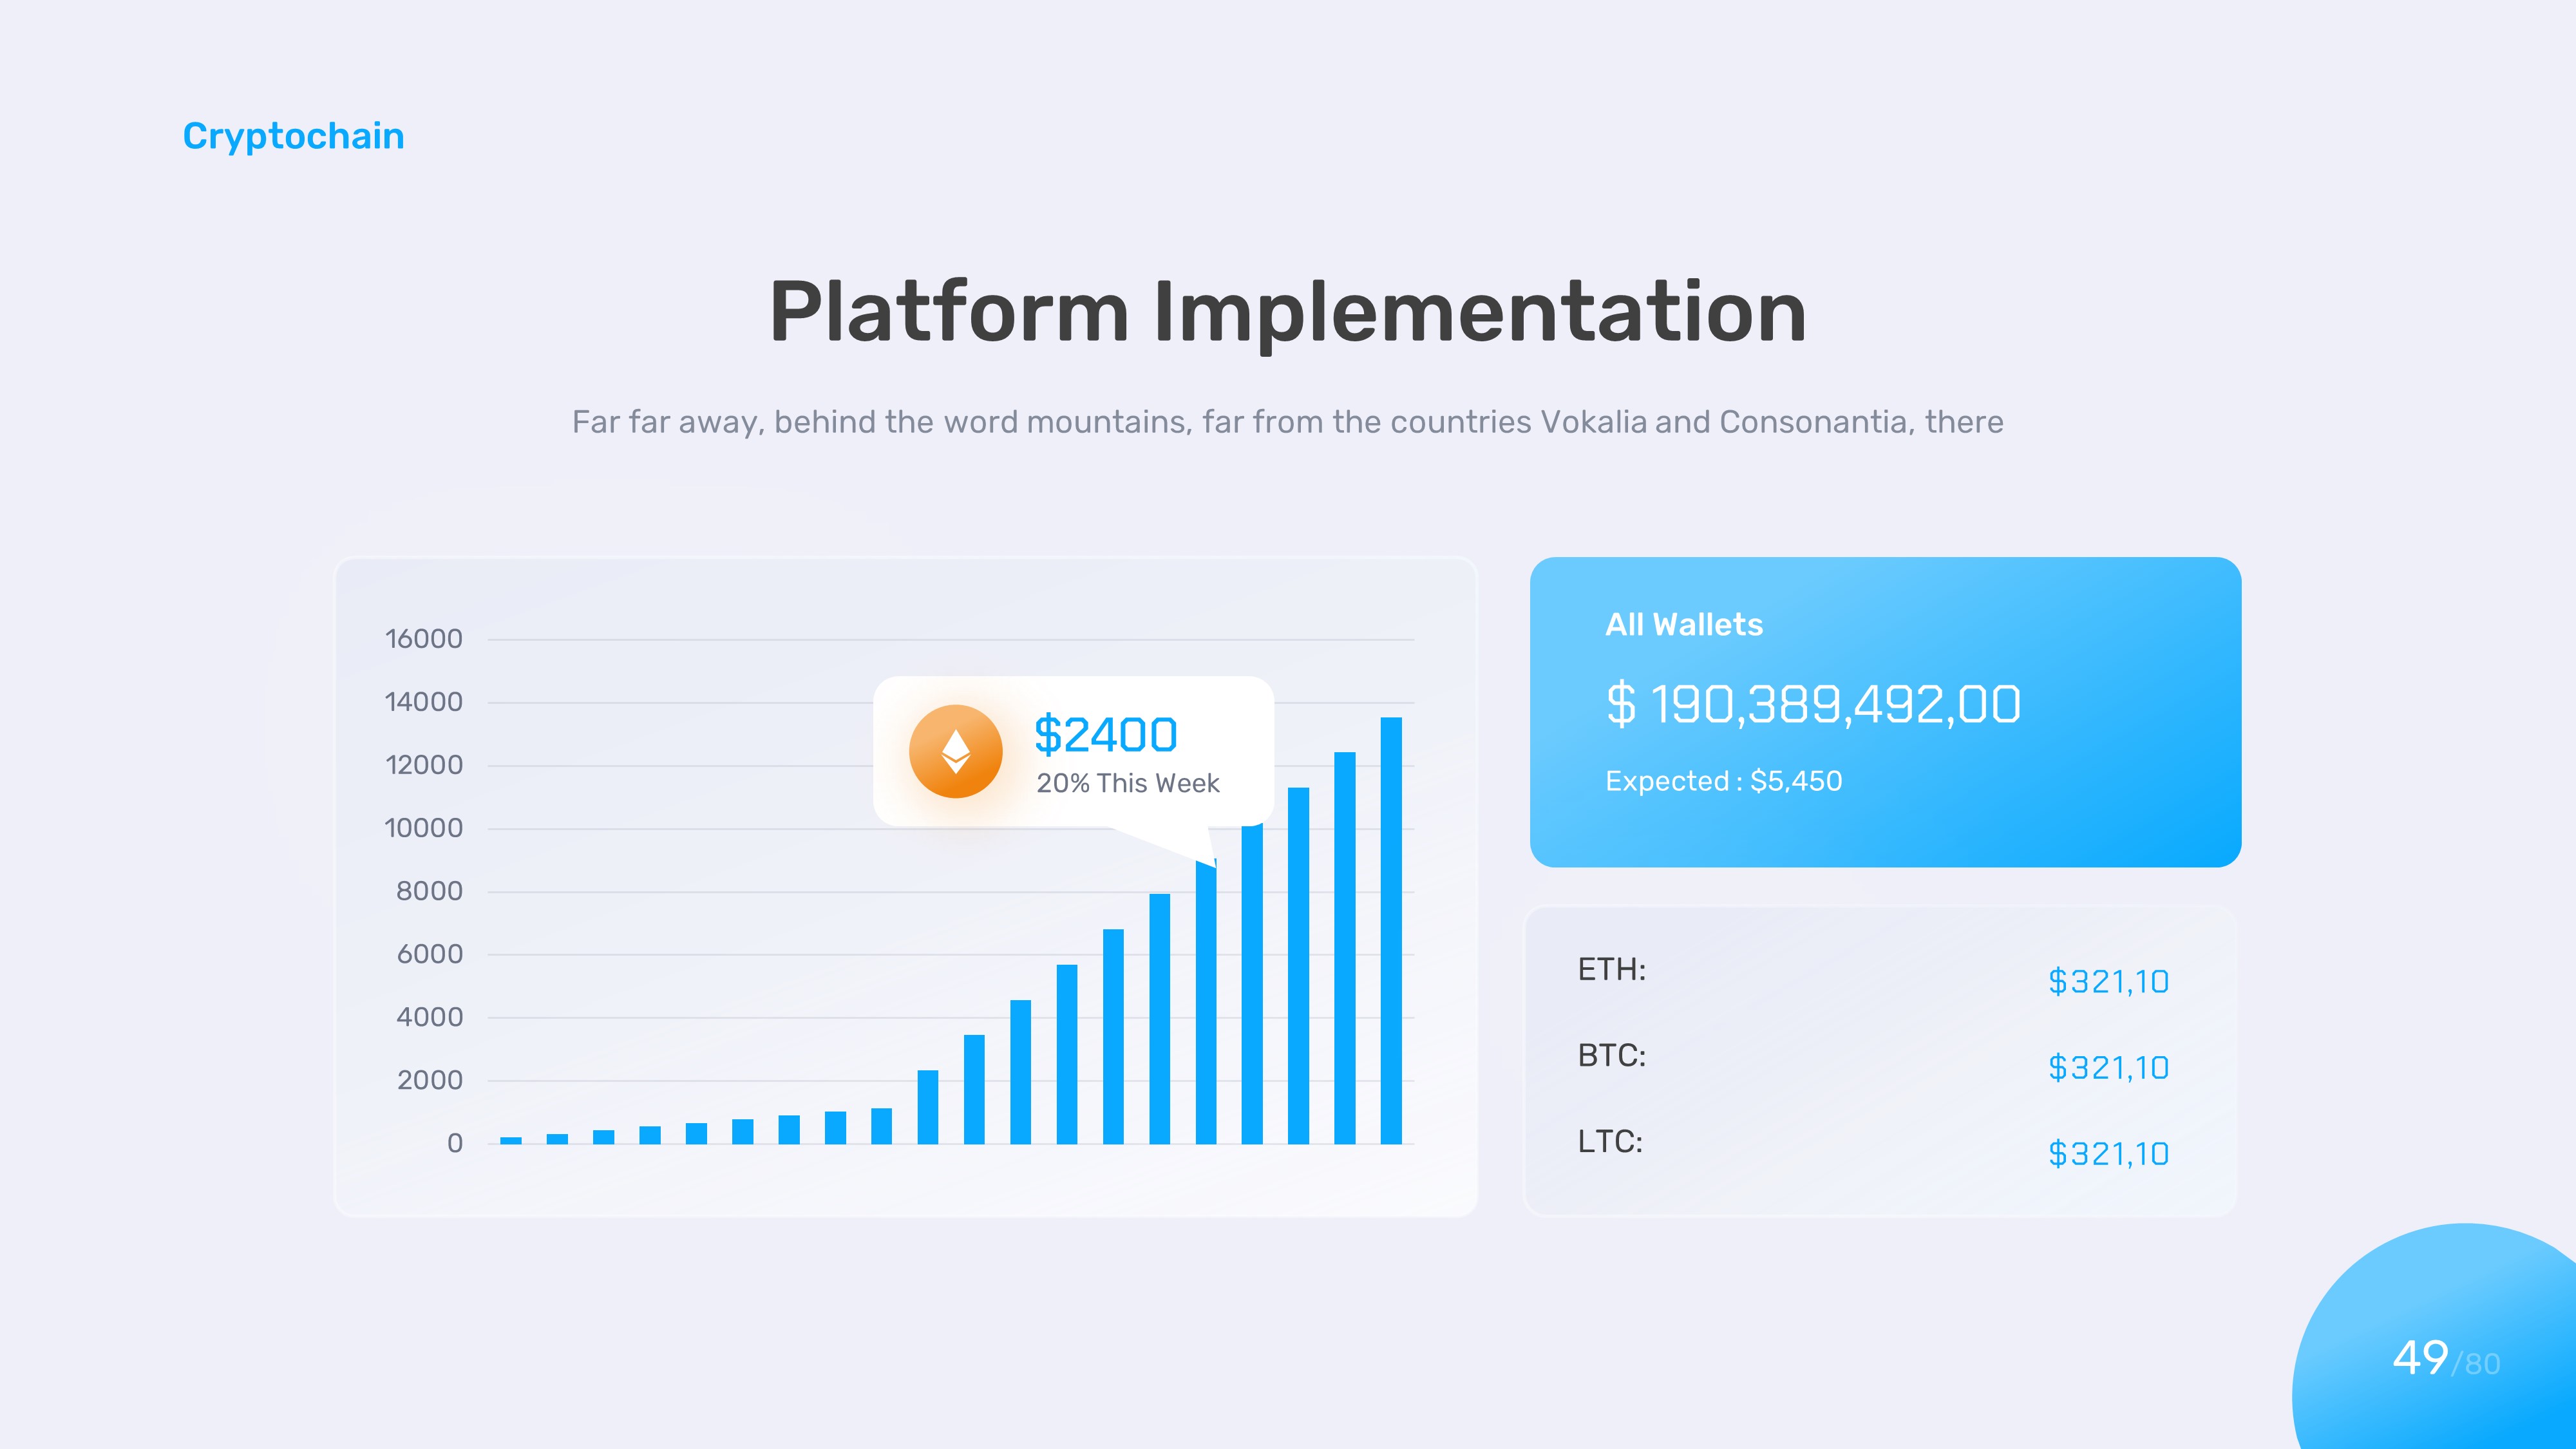Click the shortest leftmost chart bar
Image resolution: width=2576 pixels, height=1449 pixels.
coord(511,1140)
